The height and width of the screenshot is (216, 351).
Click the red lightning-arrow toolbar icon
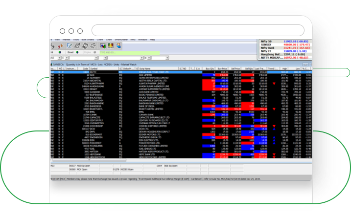pyautogui.click(x=60, y=46)
